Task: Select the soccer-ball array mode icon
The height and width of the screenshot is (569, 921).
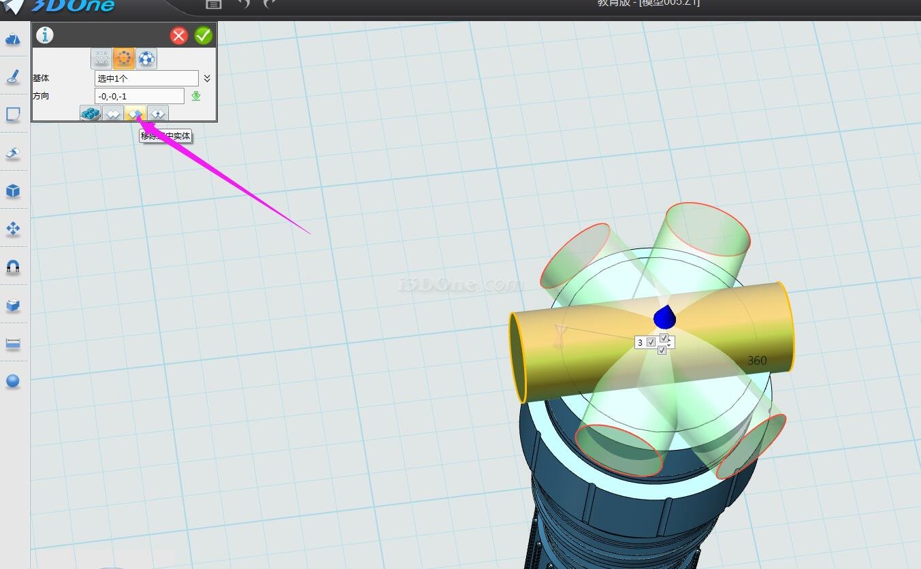Action: coord(146,59)
